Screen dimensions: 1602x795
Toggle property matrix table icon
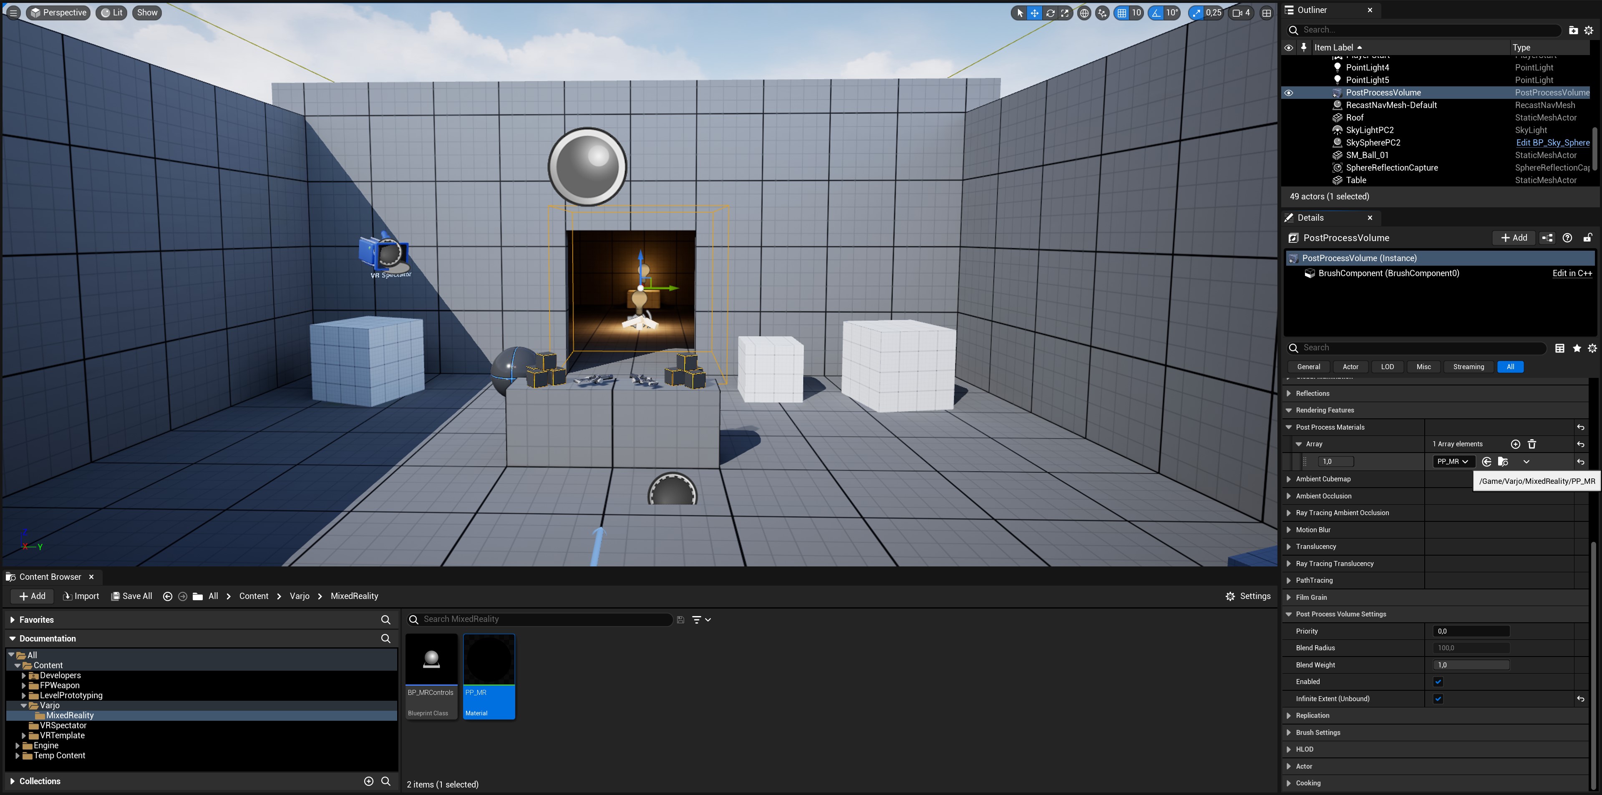click(1560, 348)
